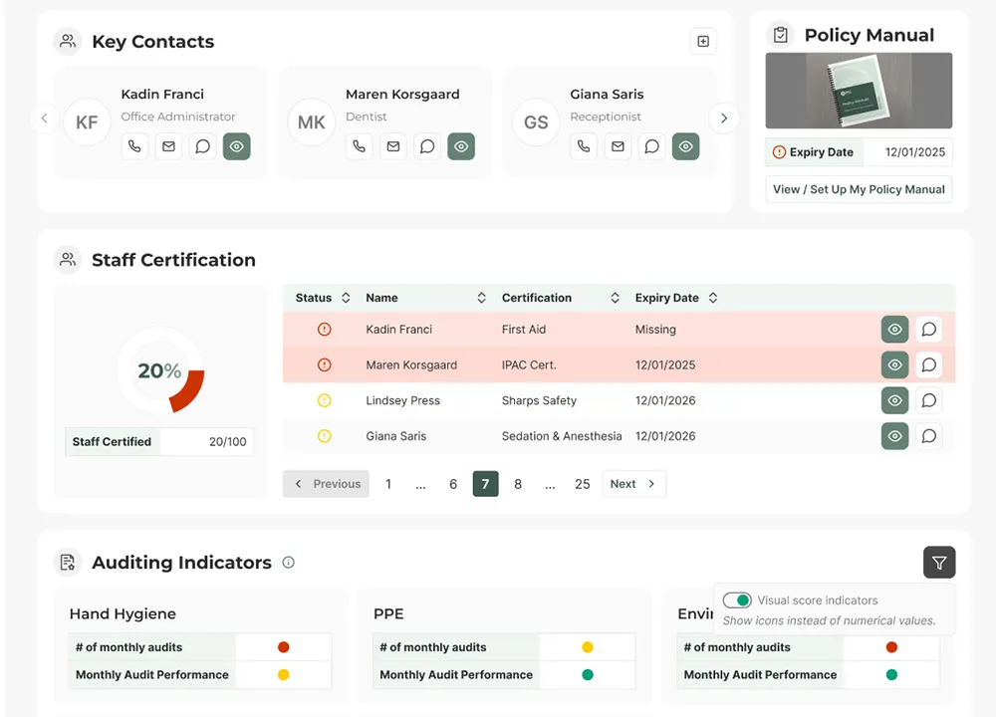
Task: Open chat with Giana Saris
Action: coord(651,146)
